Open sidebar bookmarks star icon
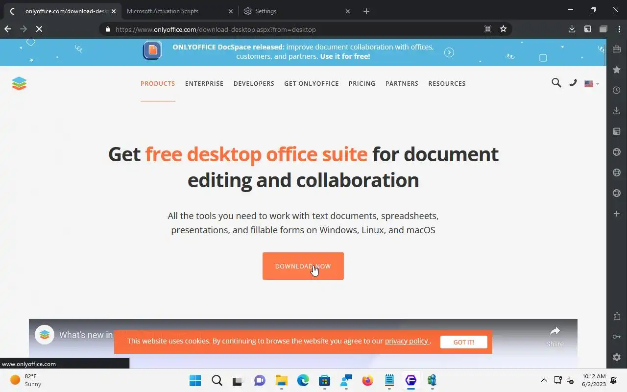Screen dimensions: 627x392 [617, 70]
